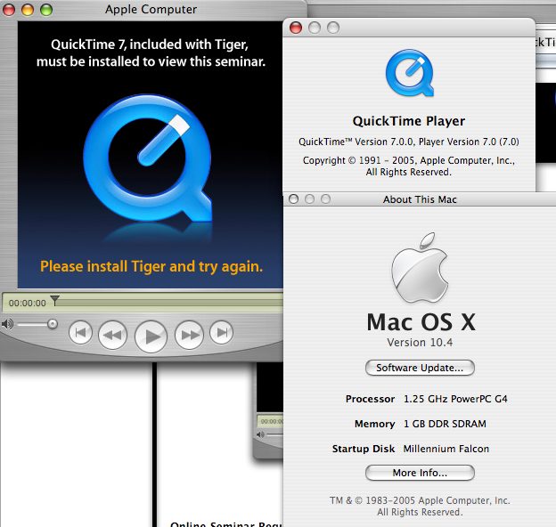Play the QuickTime movie
Screen dimensions: 556x527
coord(151,336)
